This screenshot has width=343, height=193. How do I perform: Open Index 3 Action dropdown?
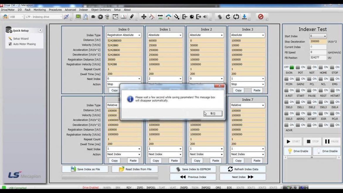point(248,84)
